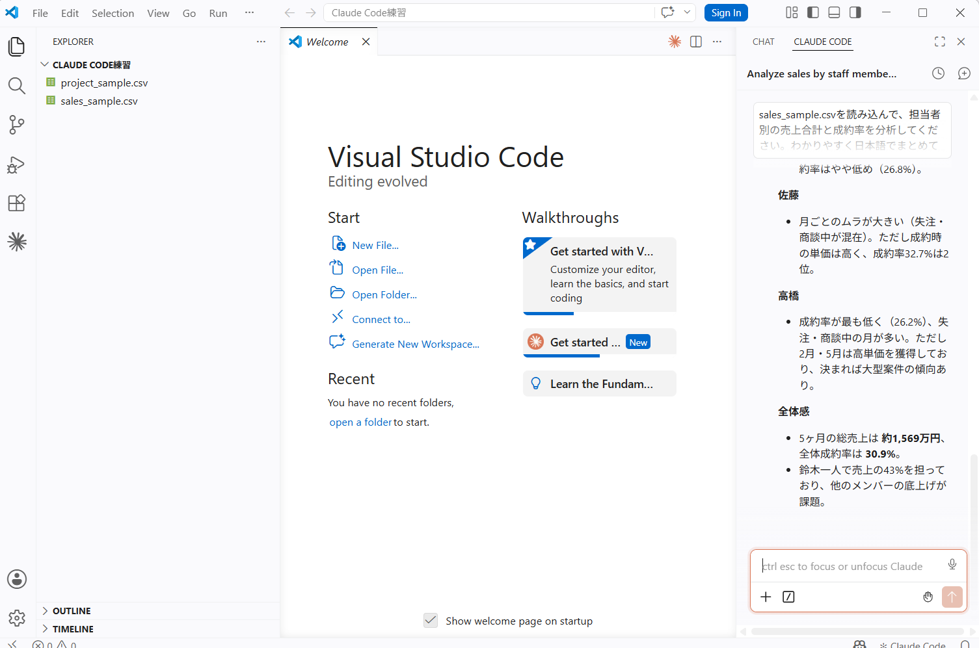Add attachment with the plus icon
The image size is (979, 648).
coord(766,597)
